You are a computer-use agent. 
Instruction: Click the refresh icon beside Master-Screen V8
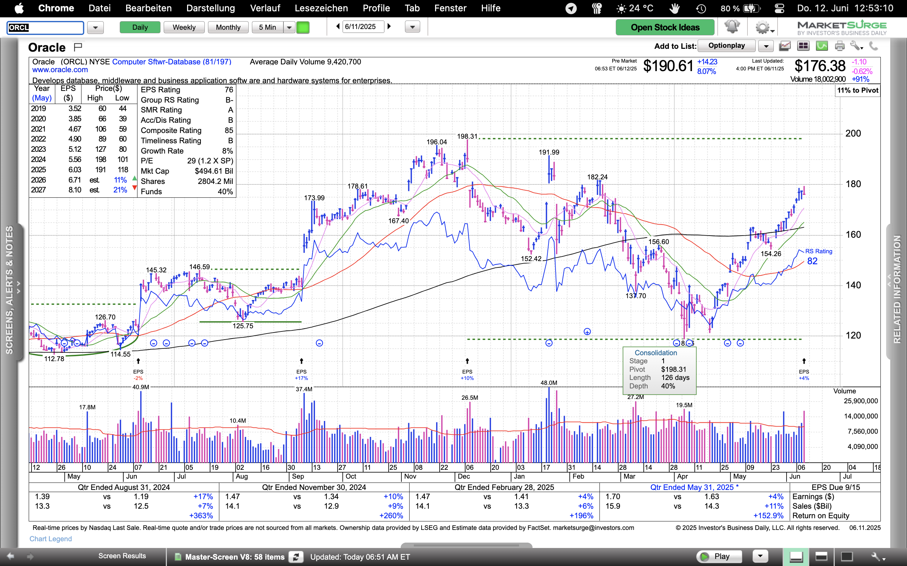click(x=296, y=557)
